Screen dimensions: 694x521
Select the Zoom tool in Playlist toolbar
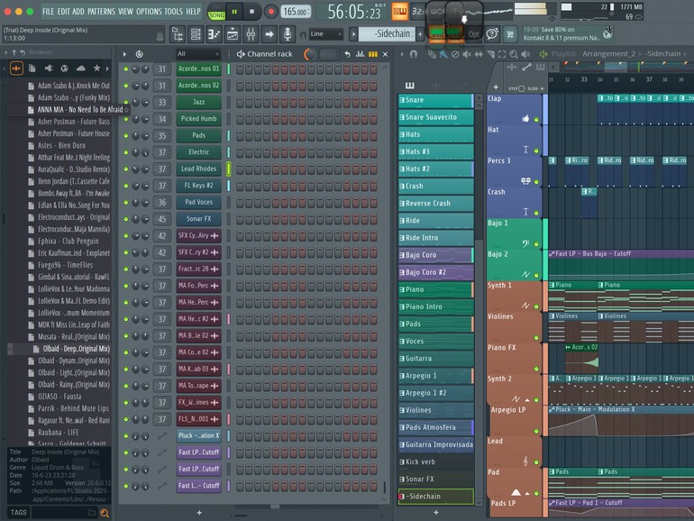514,54
